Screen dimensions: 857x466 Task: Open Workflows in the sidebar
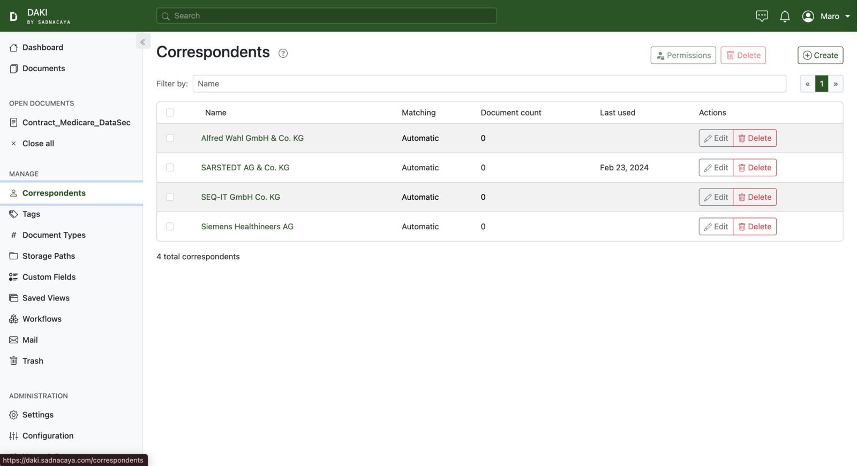[42, 319]
